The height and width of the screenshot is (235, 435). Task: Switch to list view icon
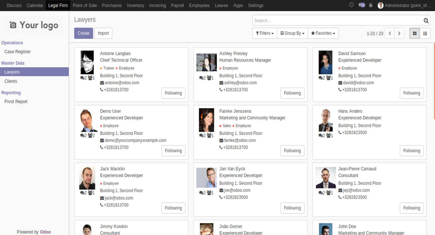click(x=425, y=33)
